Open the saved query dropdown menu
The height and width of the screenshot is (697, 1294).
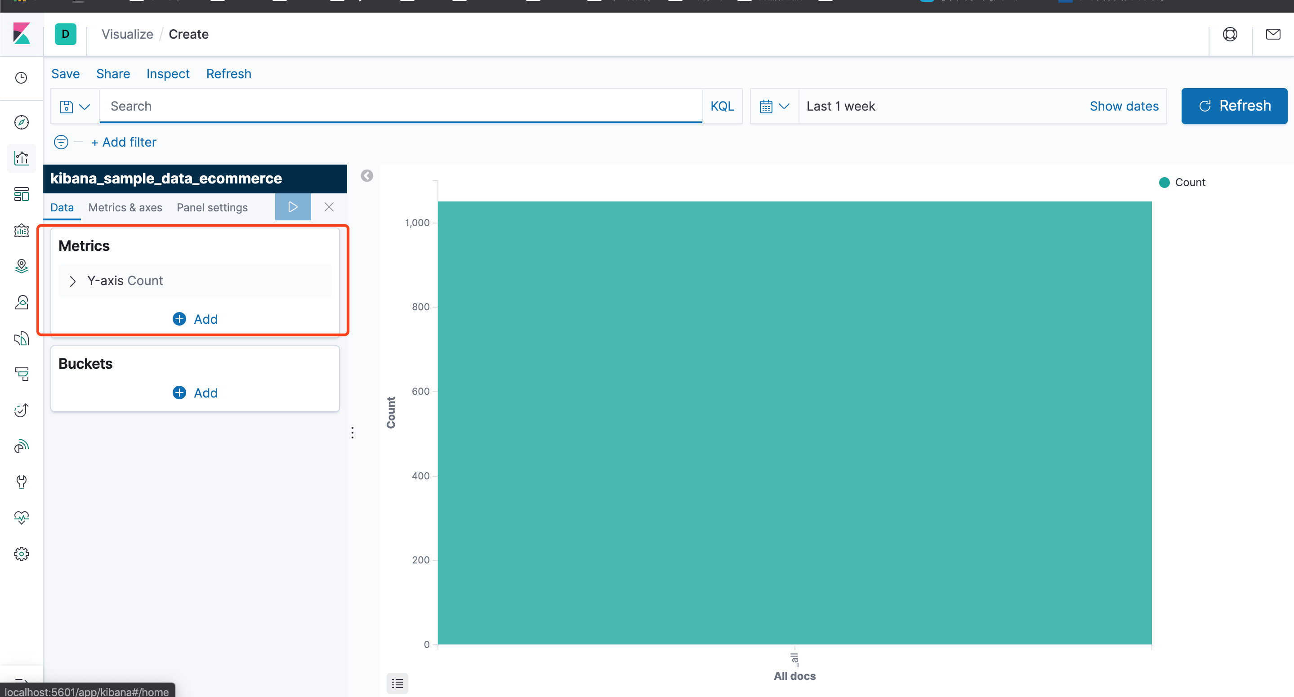[x=75, y=107]
